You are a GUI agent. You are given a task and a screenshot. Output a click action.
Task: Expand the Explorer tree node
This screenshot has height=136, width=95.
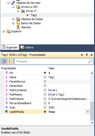pyautogui.click(x=4, y=31)
